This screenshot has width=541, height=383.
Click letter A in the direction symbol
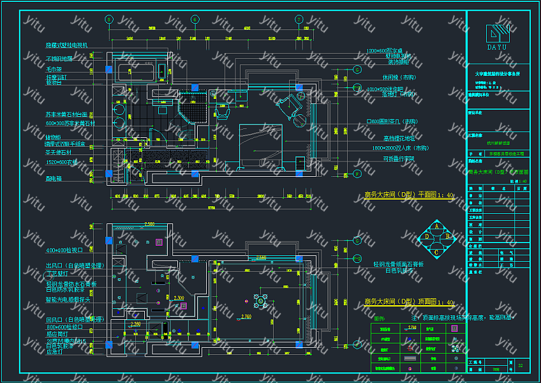437,226
